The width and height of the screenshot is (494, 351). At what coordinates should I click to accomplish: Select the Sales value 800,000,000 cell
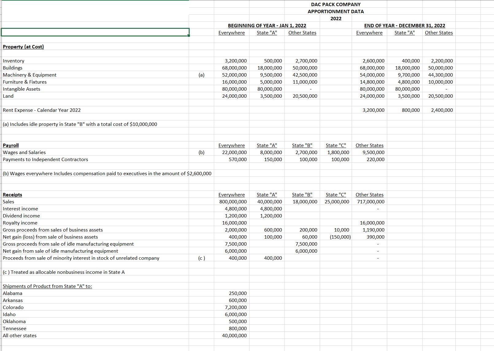pos(232,202)
